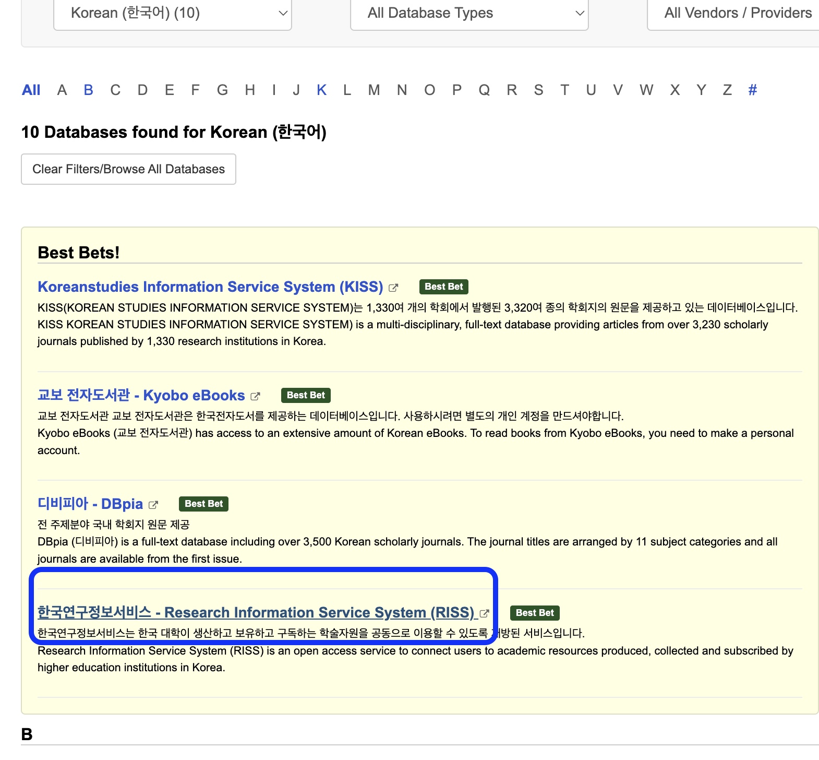This screenshot has width=819, height=760.
Task: Filter databases by letter M
Action: click(374, 90)
